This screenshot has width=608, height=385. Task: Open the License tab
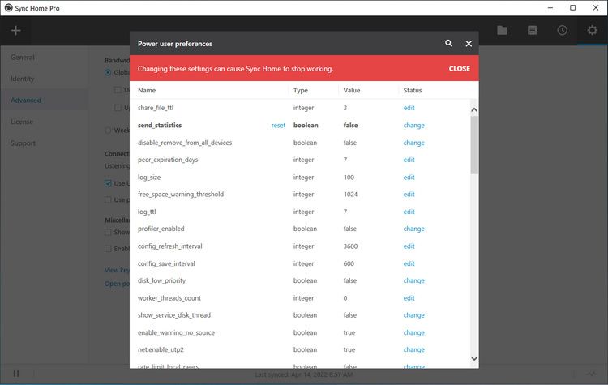23,122
